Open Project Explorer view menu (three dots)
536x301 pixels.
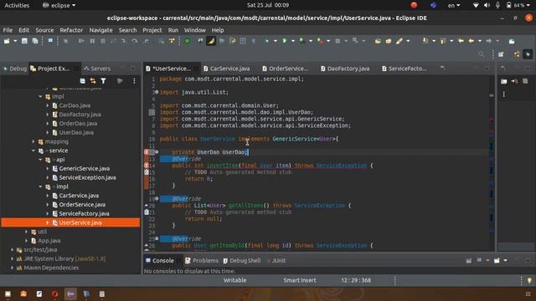134,81
